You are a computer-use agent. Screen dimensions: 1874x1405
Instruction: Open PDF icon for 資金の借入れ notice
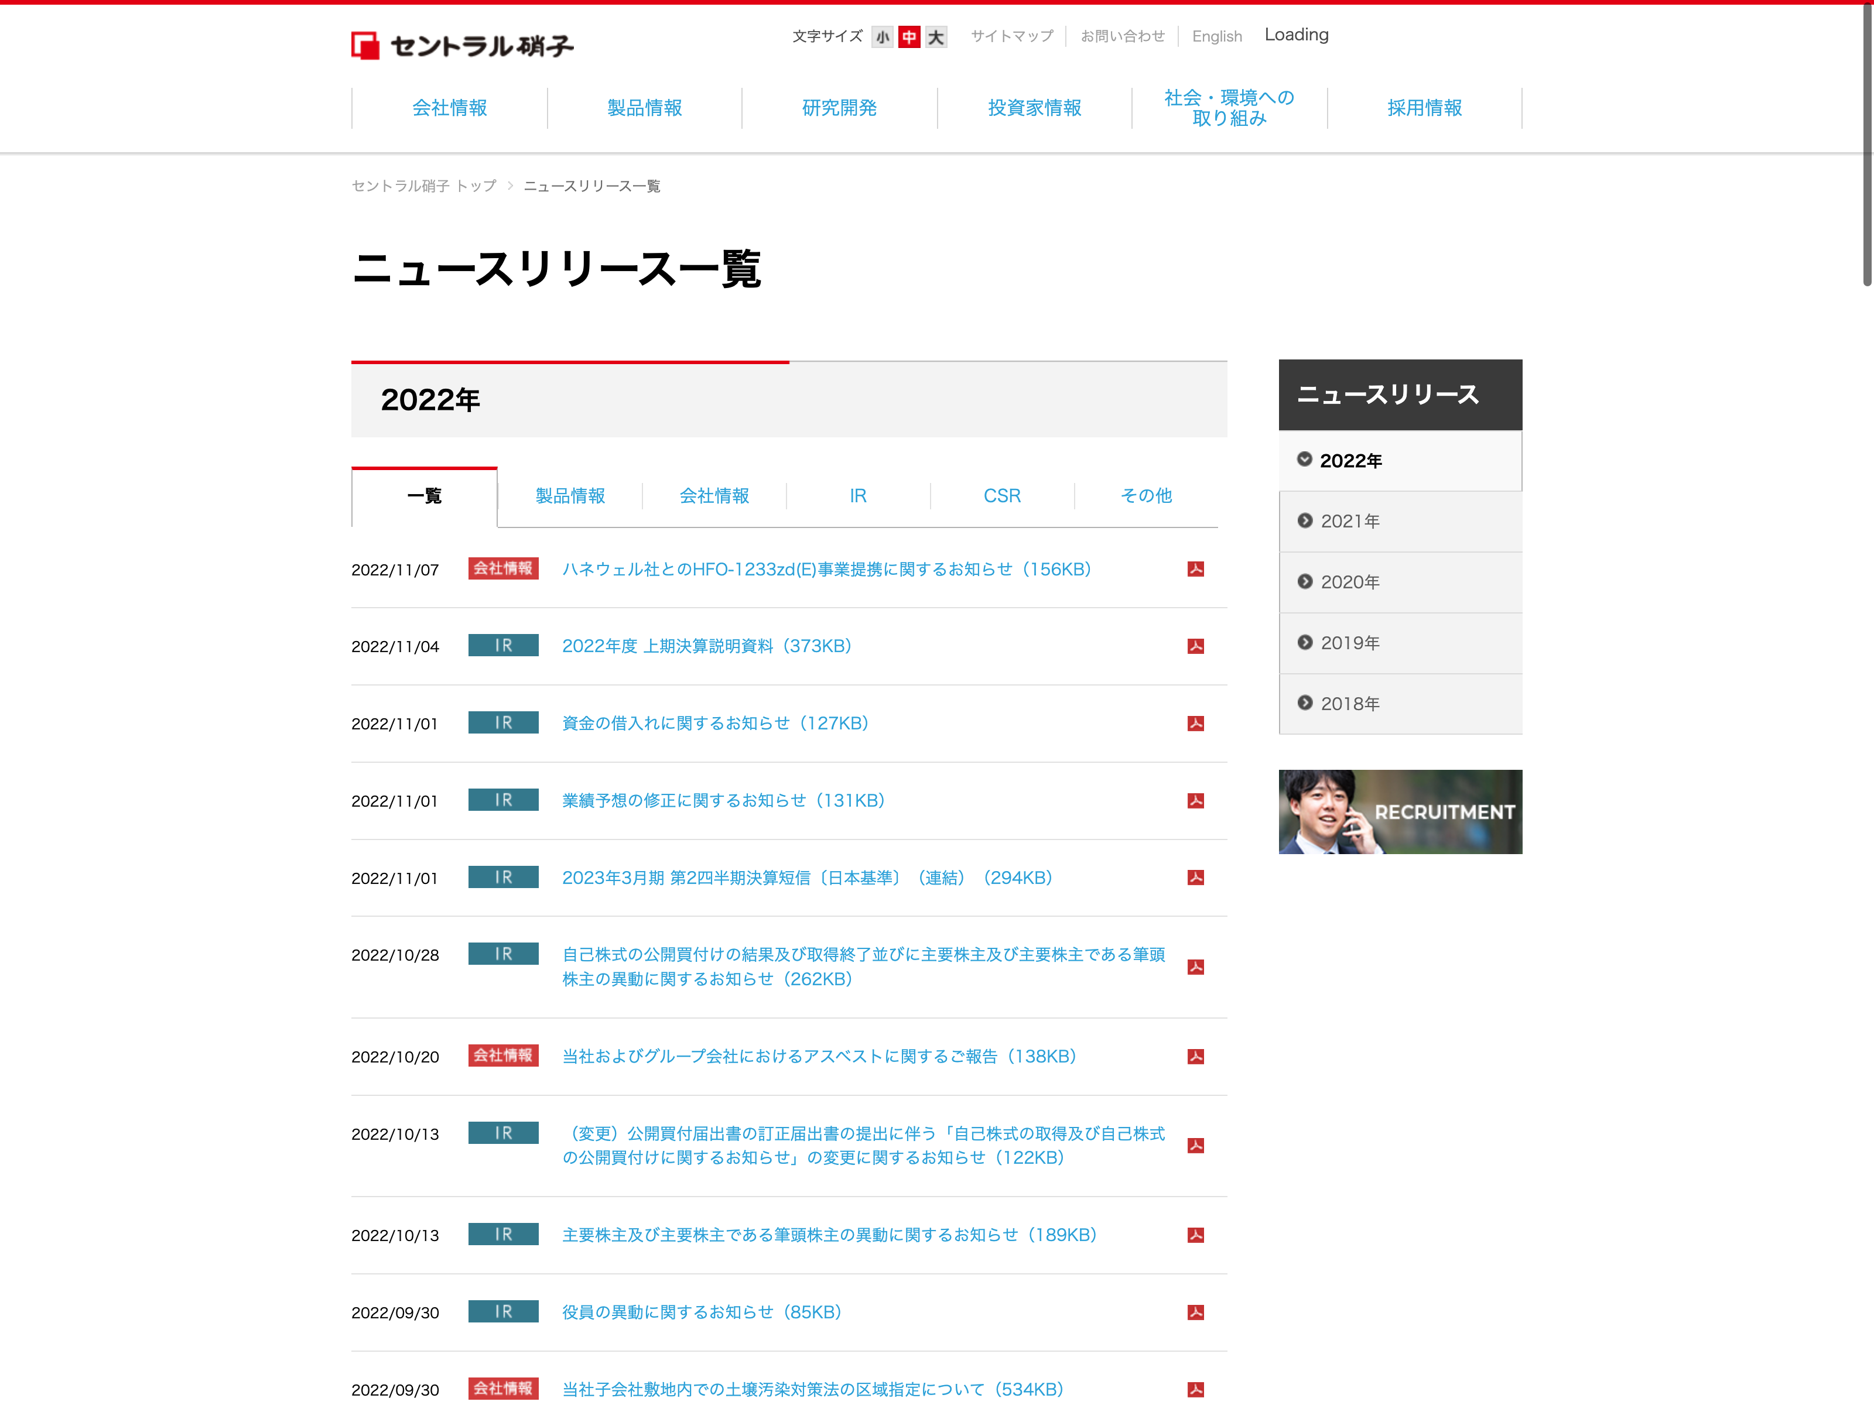click(1195, 723)
